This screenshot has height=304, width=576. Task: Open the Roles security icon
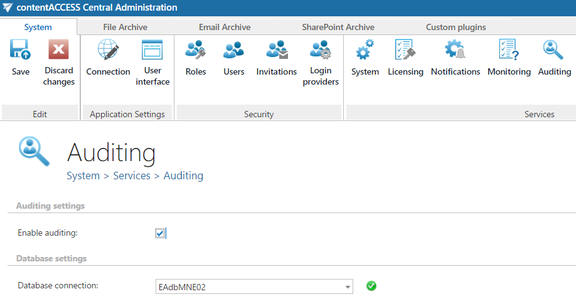pyautogui.click(x=195, y=50)
